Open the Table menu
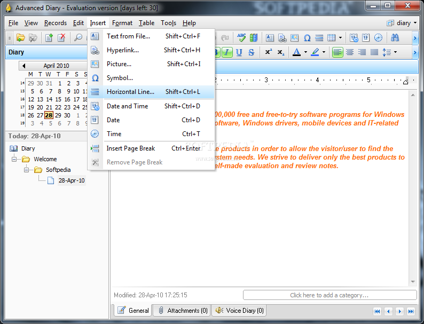This screenshot has width=424, height=324. click(x=146, y=23)
